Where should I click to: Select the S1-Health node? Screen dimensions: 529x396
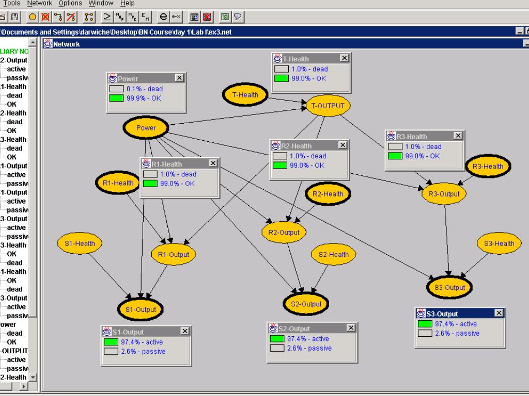pos(80,243)
